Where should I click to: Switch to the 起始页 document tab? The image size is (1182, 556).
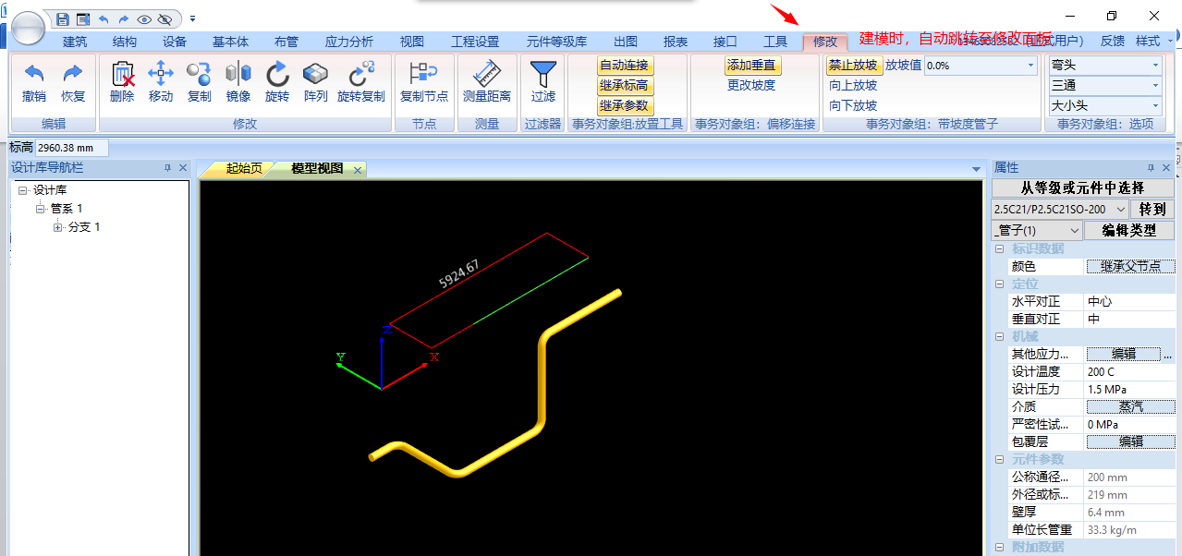click(x=244, y=168)
